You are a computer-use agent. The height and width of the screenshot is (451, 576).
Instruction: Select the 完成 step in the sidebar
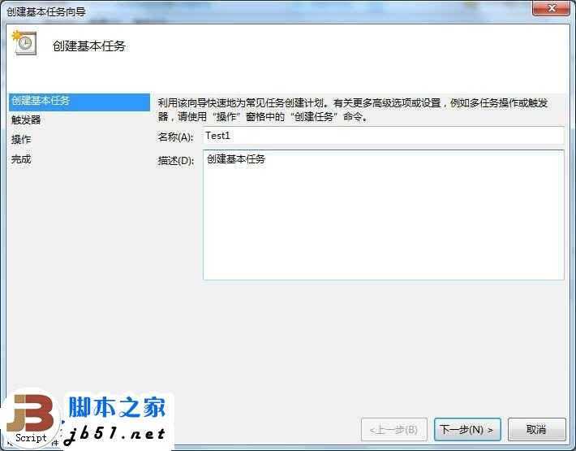(x=21, y=159)
